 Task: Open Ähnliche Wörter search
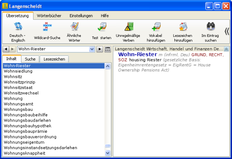(74, 32)
